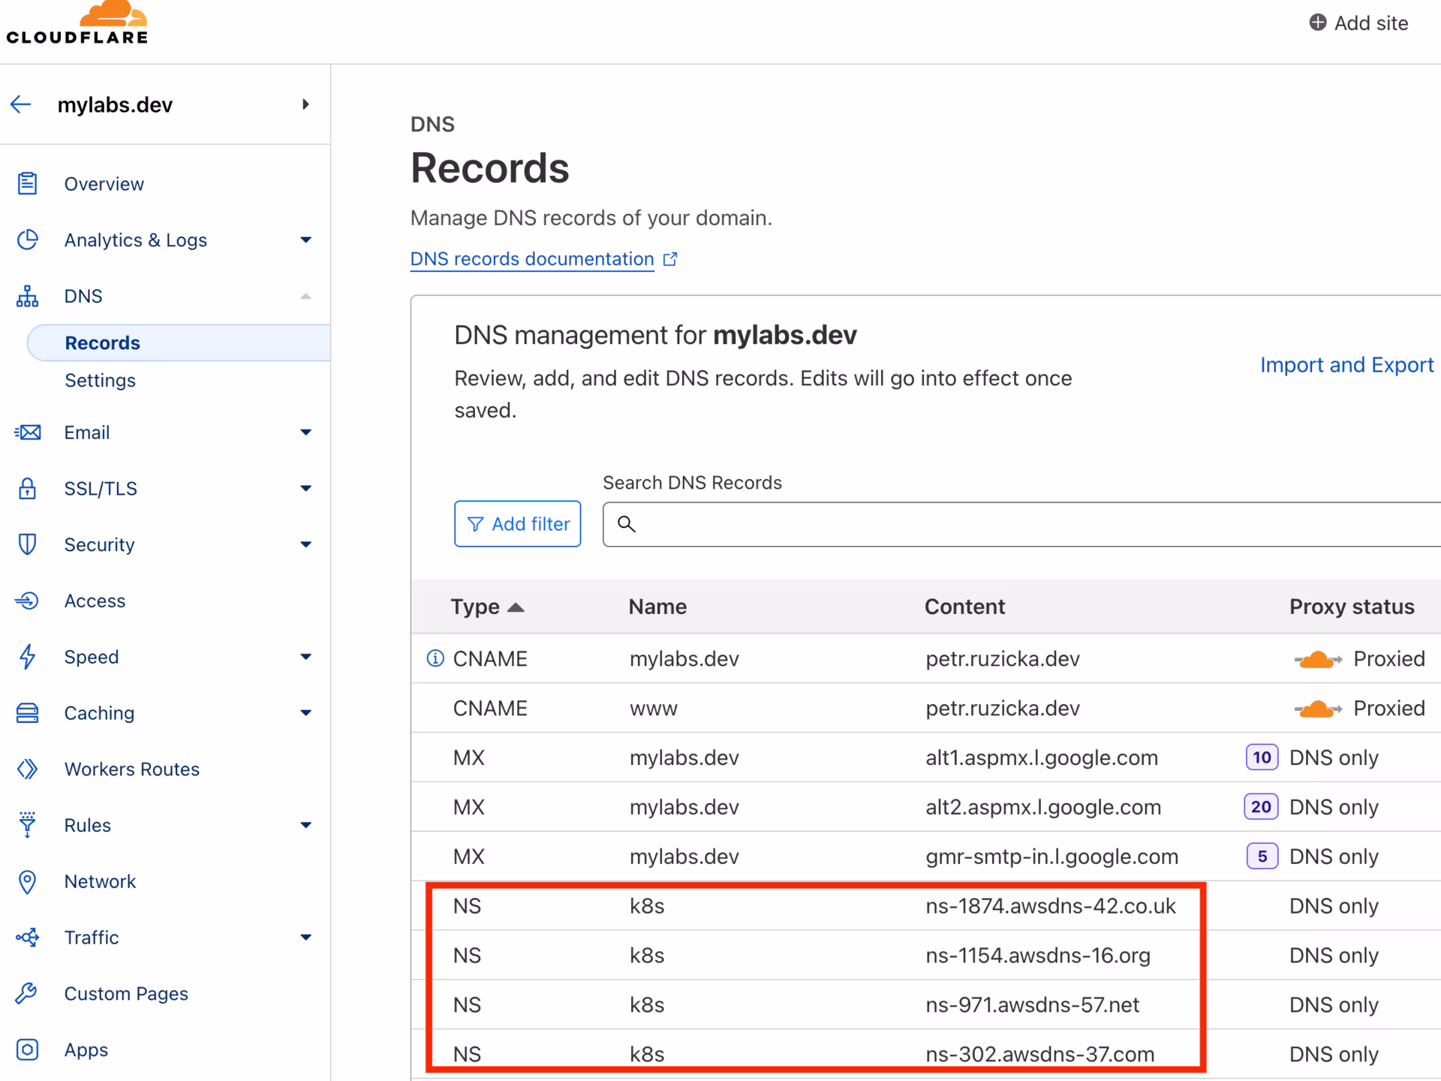Click the Apps icon in sidebar
Viewport: 1441px width, 1081px height.
pos(28,1049)
